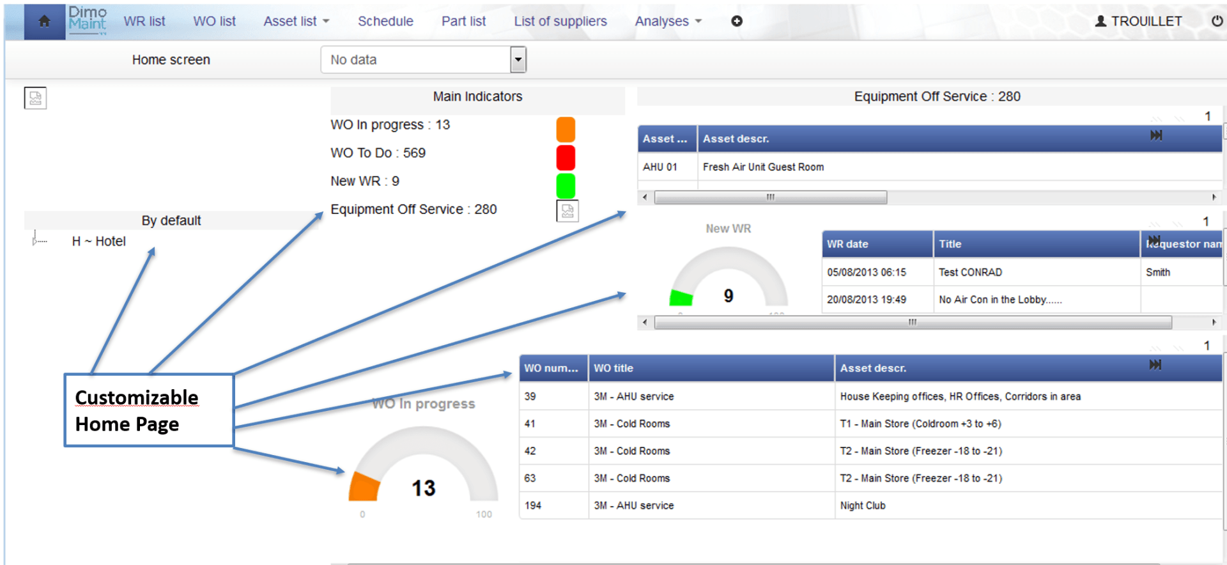Open the Home screen dropdown arrow
Viewport: 1227px width, 565px height.
(x=518, y=59)
